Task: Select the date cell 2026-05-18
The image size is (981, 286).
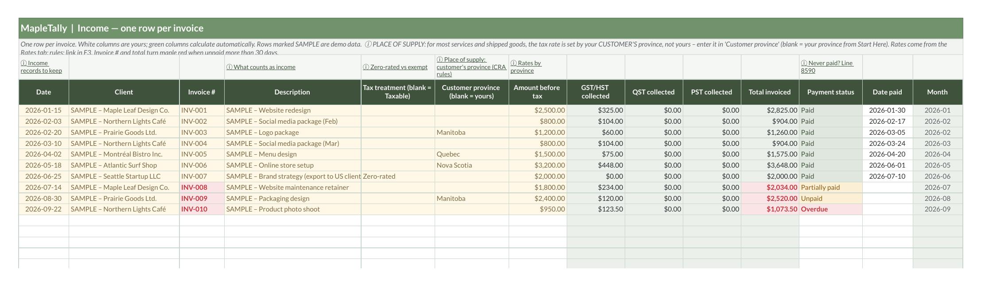Action: pyautogui.click(x=44, y=165)
